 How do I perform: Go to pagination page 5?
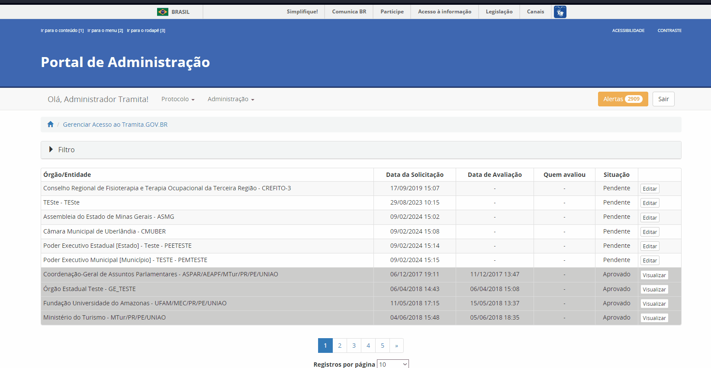click(383, 346)
